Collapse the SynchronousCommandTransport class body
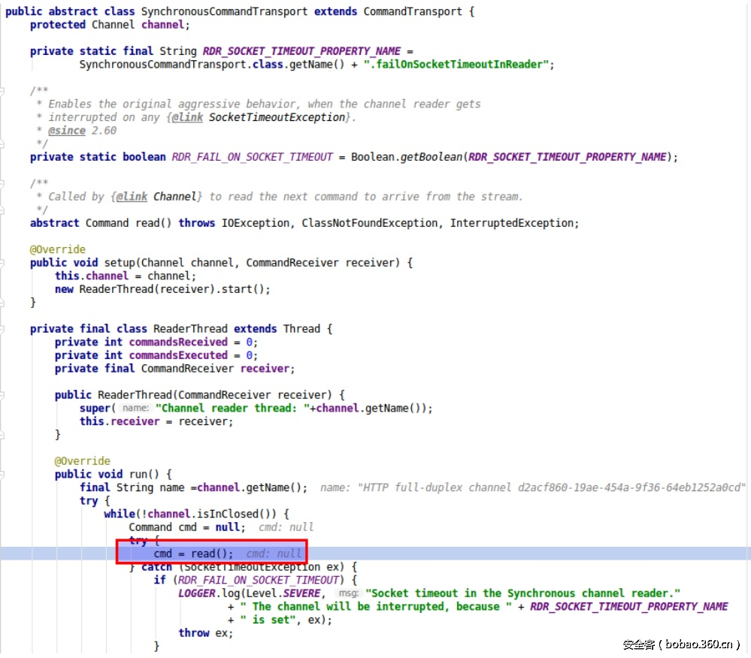This screenshot has width=751, height=658. pyautogui.click(x=4, y=11)
